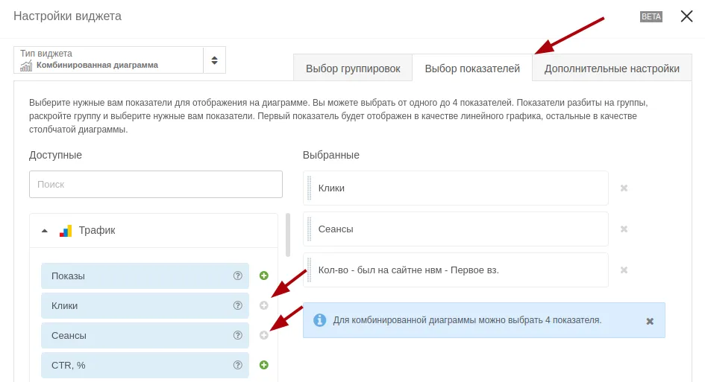Click the info icon in the blue notification
The height and width of the screenshot is (382, 705).
320,320
